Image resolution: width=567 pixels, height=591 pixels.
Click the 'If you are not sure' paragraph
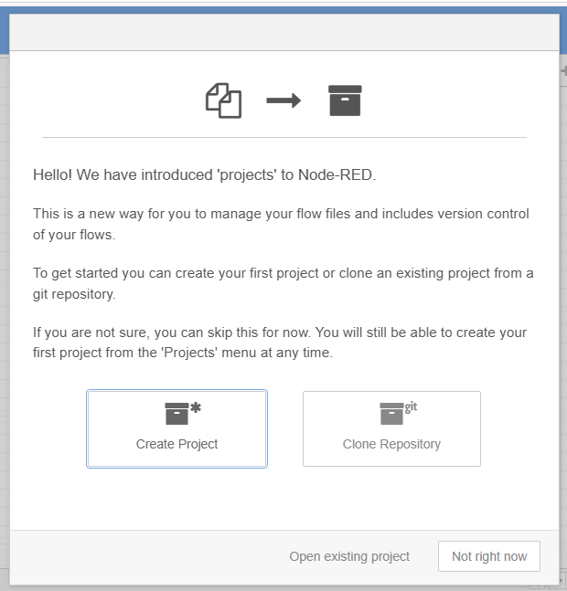(x=280, y=343)
